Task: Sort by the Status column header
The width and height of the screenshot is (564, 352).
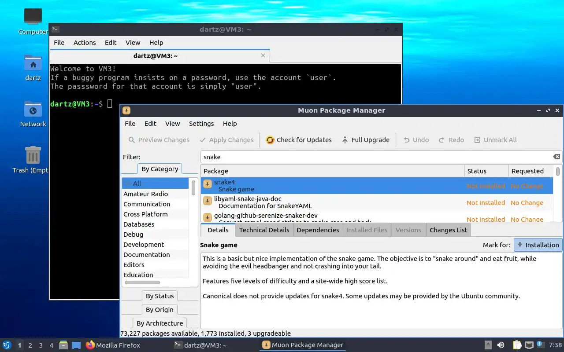Action: point(486,171)
